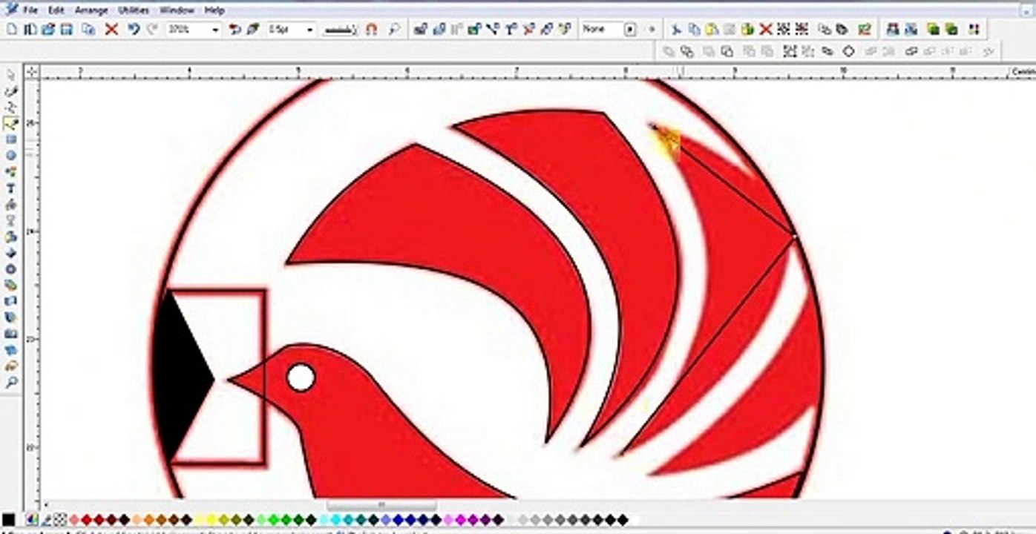Click the Copy icon beside the scissors
This screenshot has width=1036, height=534.
coord(694,30)
